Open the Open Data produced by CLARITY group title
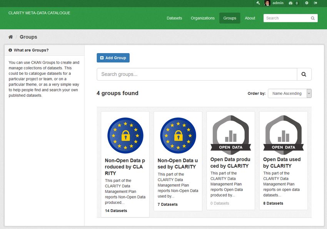 (230, 163)
